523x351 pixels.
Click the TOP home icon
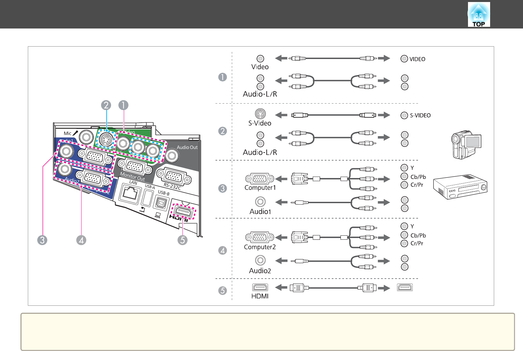[479, 14]
